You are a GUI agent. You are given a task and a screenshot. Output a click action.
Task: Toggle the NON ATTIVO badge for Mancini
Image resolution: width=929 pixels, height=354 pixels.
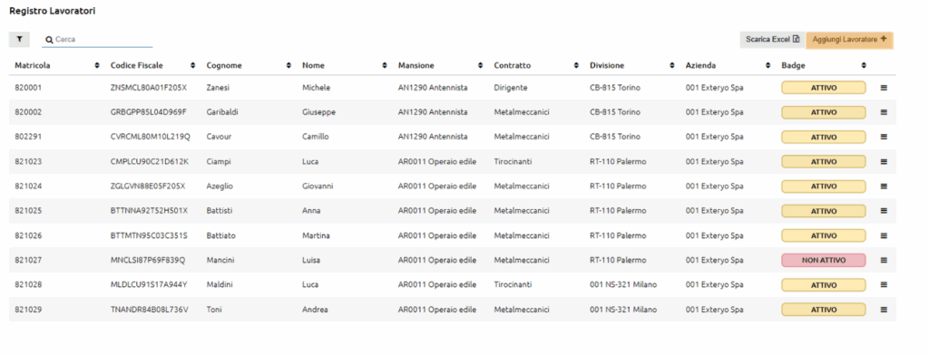coord(824,260)
